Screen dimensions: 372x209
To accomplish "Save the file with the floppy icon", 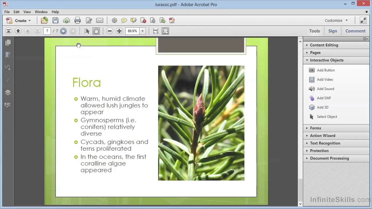I will coord(56,20).
